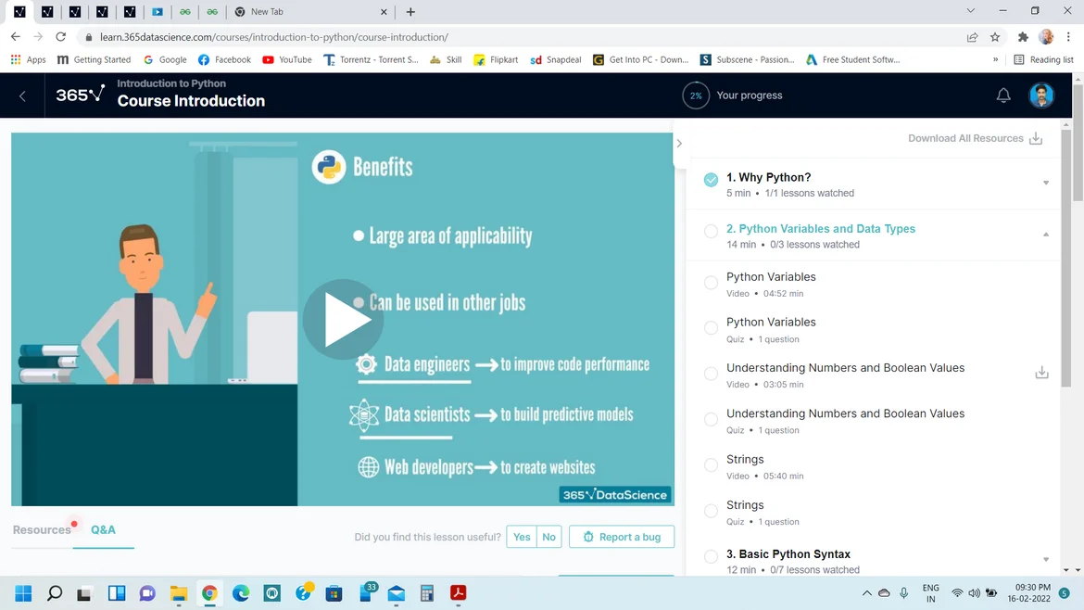Click Yes for lesson usefulness
Image resolution: width=1084 pixels, height=610 pixels.
click(x=522, y=537)
